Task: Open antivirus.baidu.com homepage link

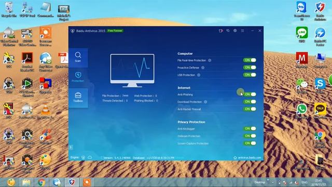Action: point(247,158)
